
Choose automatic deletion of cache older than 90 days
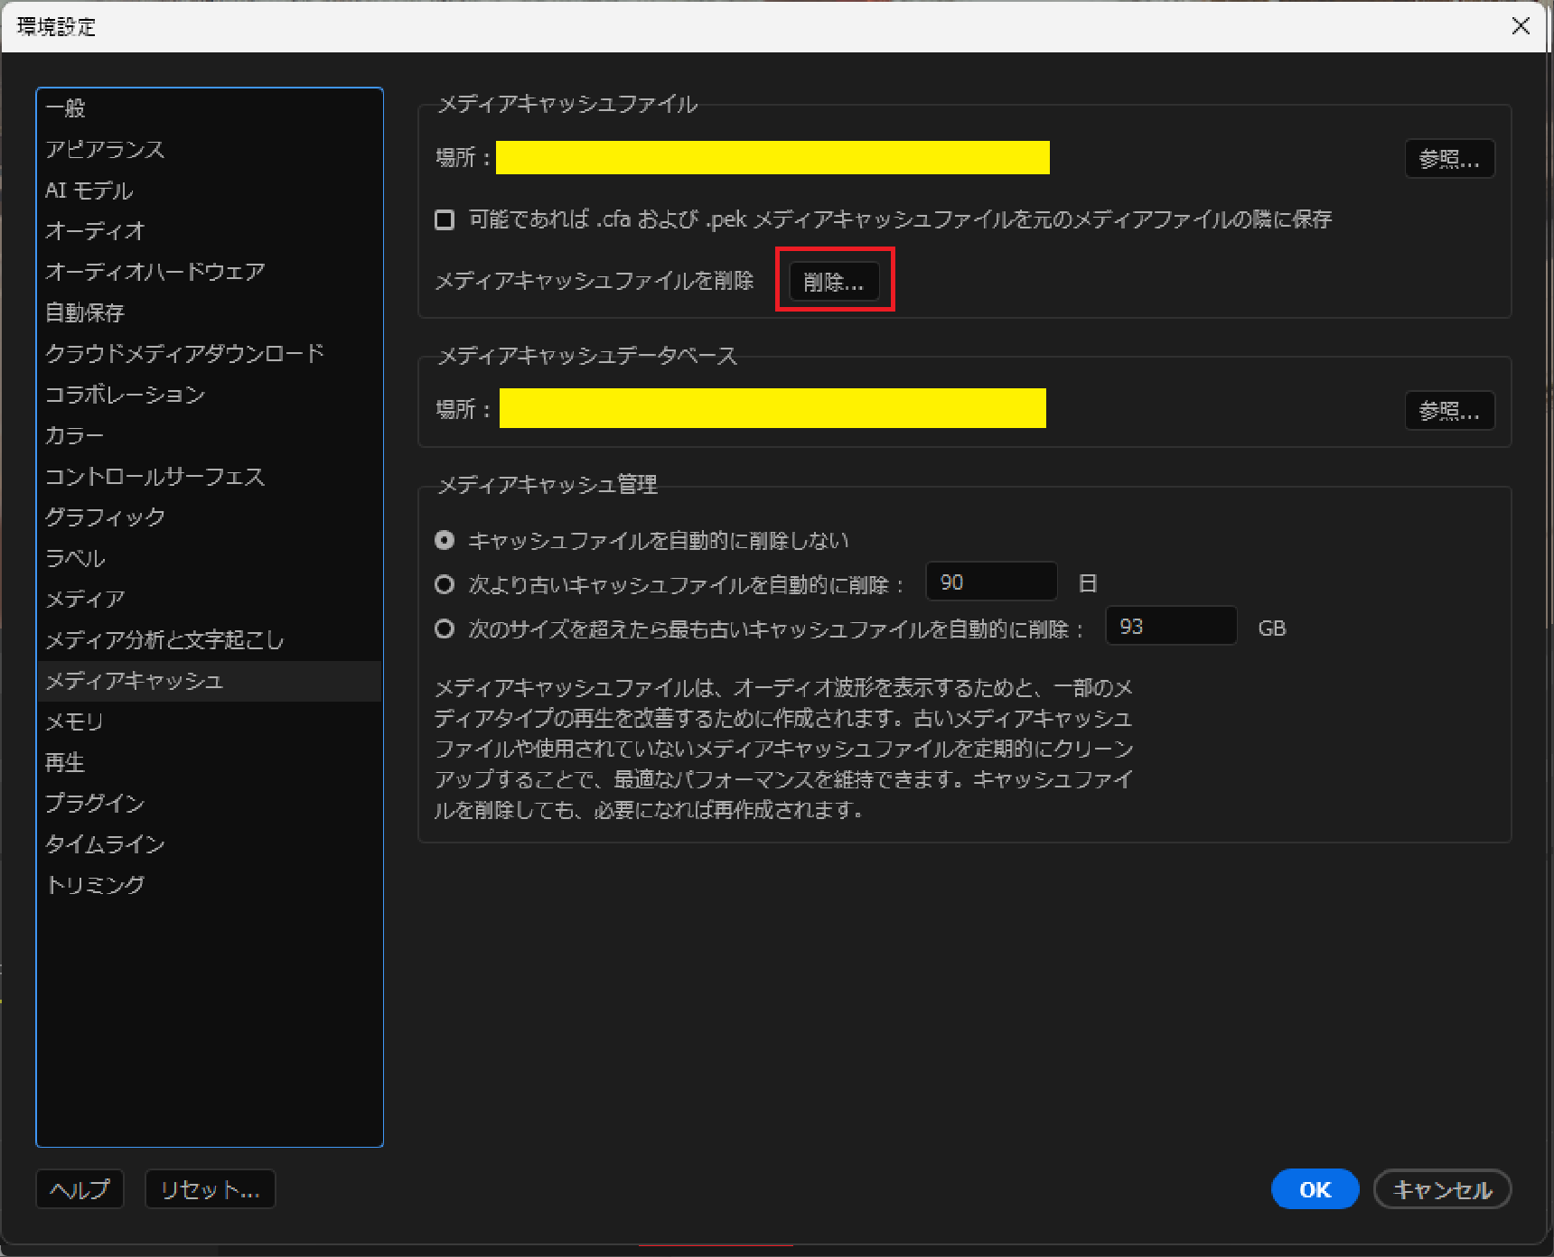pos(444,584)
